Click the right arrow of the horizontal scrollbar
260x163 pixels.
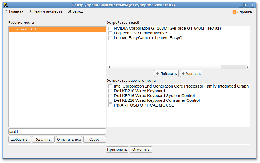(x=248, y=67)
